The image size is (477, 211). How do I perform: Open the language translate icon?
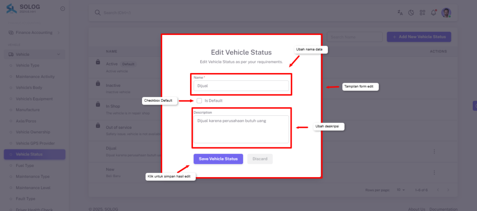point(400,13)
